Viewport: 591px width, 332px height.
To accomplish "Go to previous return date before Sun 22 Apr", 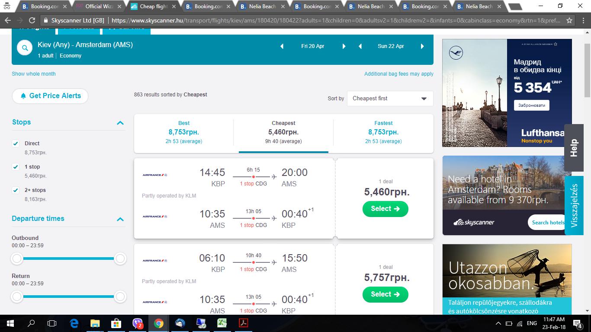I will point(360,46).
